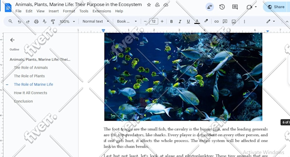Open the Book font dropdown
This screenshot has width=290, height=157.
[127, 21]
